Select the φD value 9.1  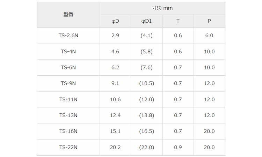coord(115,83)
